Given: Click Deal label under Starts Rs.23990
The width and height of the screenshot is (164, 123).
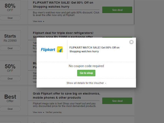Looking at the screenshot, I should click(x=10, y=48).
